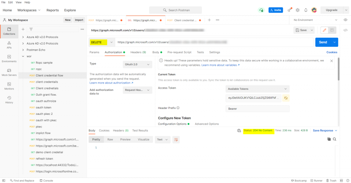
Task: Open the notifications bell icon
Action: 305,10
